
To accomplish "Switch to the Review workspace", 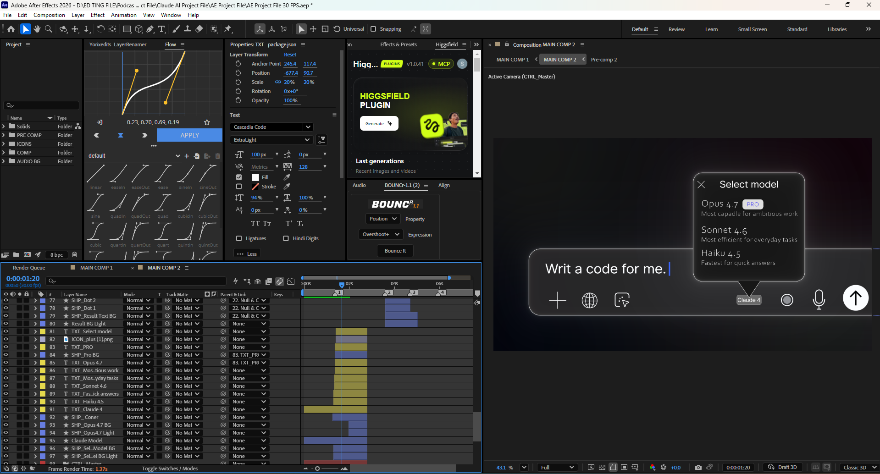I will coord(676,29).
